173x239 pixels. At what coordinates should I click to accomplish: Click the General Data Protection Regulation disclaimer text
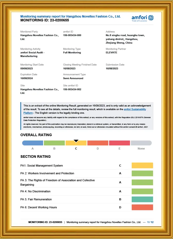click(87, 119)
